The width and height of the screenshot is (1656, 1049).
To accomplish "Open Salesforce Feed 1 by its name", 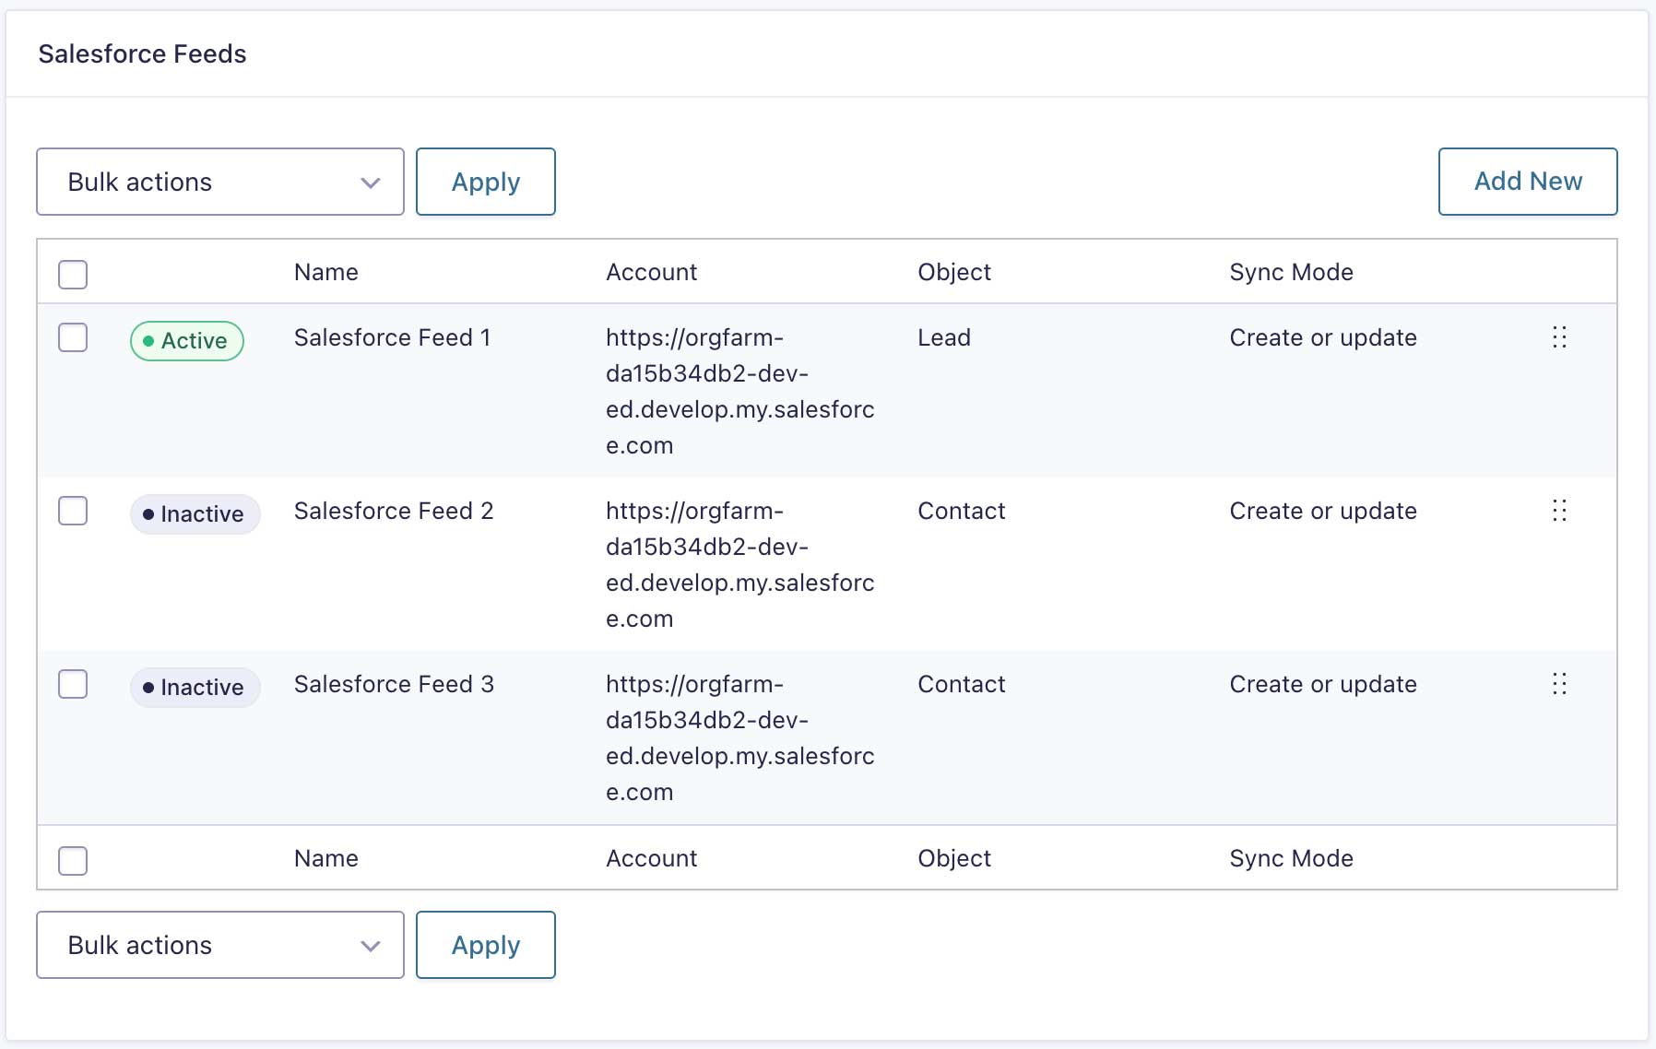I will (x=392, y=338).
